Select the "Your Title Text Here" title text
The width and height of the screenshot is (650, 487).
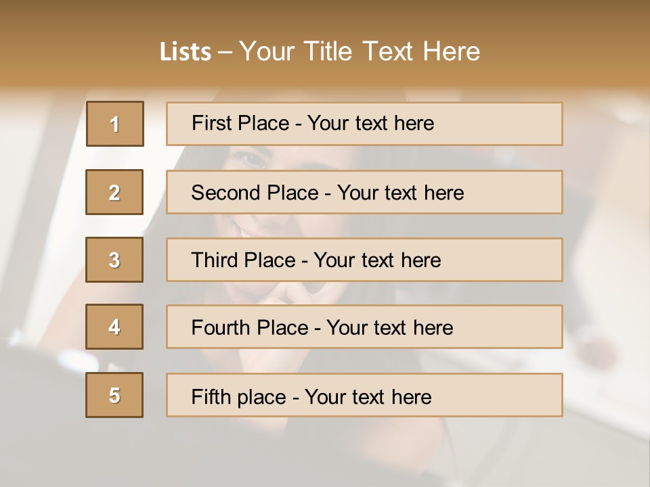click(x=360, y=51)
